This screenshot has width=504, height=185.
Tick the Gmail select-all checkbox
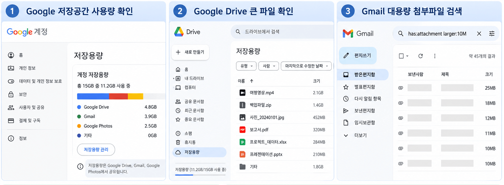click(401, 56)
